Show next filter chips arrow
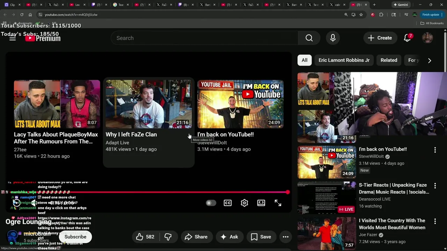The height and width of the screenshot is (251, 447). (x=430, y=60)
